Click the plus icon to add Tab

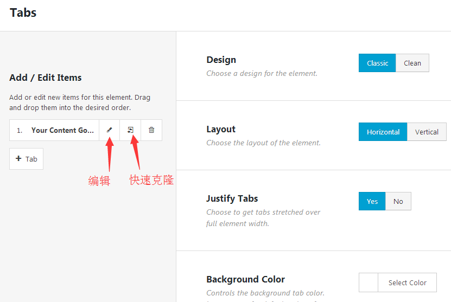coord(18,158)
